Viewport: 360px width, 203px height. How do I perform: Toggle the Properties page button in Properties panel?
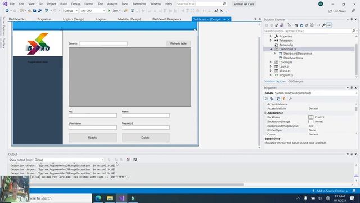(x=278, y=99)
